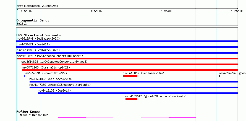Screen dimensions: 246x121
Task: Click the magenta LINC00271 gene line
Action: (127, 117)
